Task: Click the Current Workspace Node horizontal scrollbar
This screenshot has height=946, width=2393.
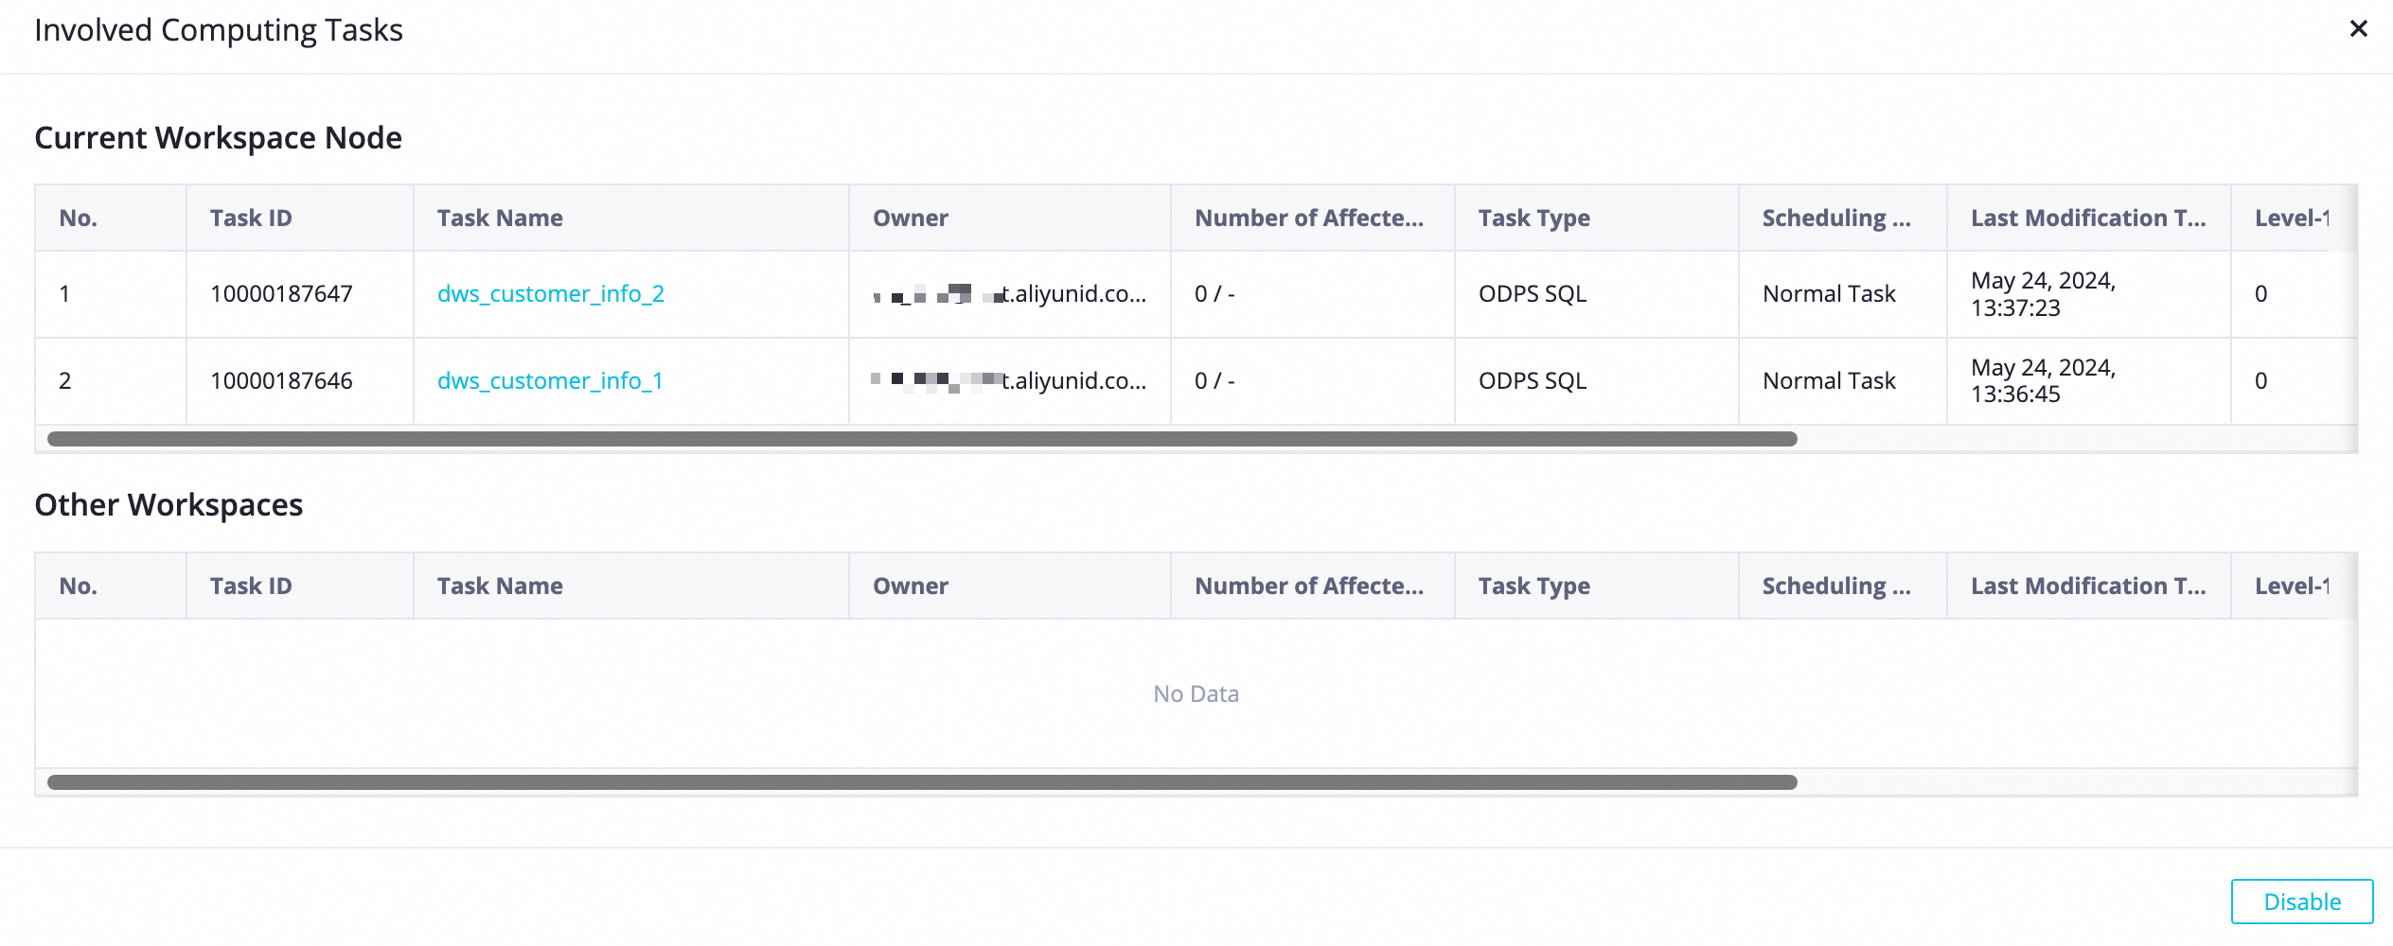Action: coord(921,439)
